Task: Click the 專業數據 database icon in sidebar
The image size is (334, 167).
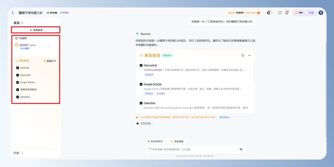Action: 17,61
